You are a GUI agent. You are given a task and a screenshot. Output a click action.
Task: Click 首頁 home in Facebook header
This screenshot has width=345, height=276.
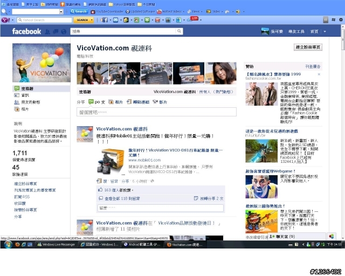(314, 31)
